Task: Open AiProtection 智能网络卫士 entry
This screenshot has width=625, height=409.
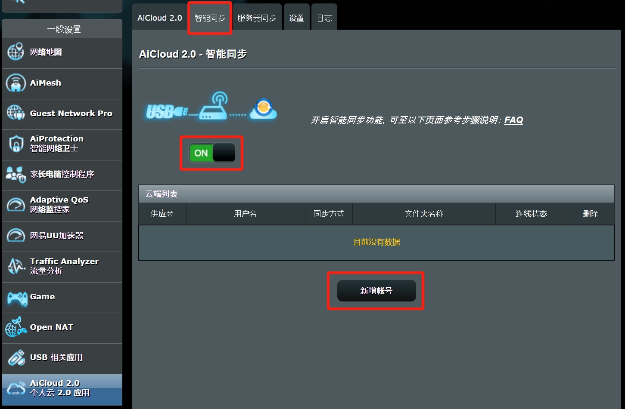Action: pos(62,145)
